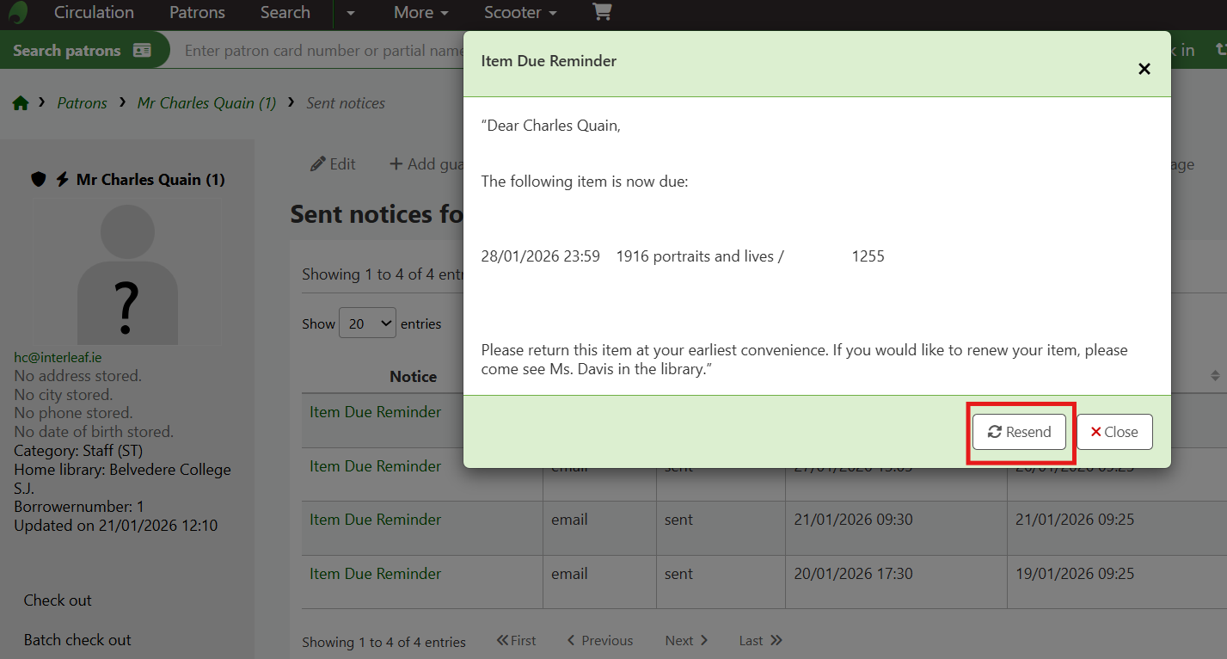
Task: Go to the home icon in the breadcrumbs
Action: coord(21,103)
